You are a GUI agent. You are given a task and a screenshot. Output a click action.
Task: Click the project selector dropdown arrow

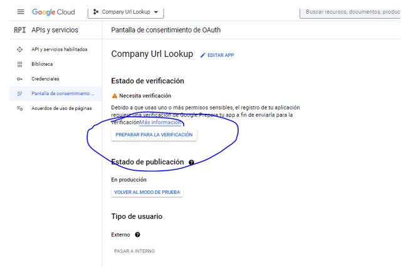[x=156, y=12]
